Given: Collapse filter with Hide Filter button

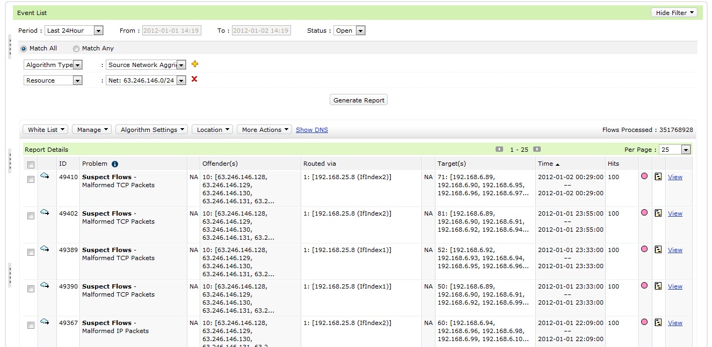Looking at the screenshot, I should (674, 12).
